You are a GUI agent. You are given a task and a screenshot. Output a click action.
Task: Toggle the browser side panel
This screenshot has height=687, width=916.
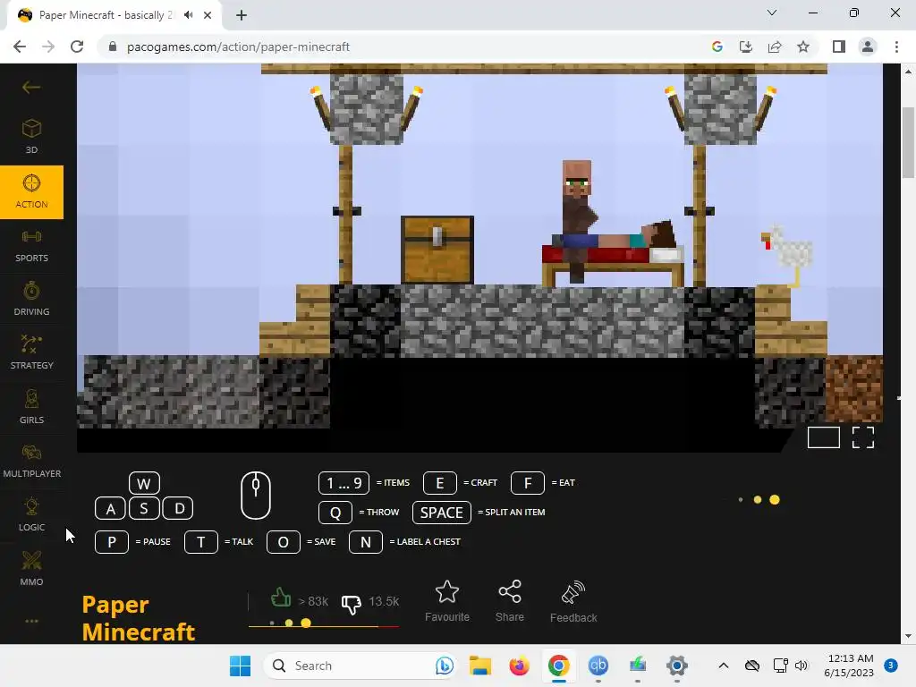click(x=839, y=47)
